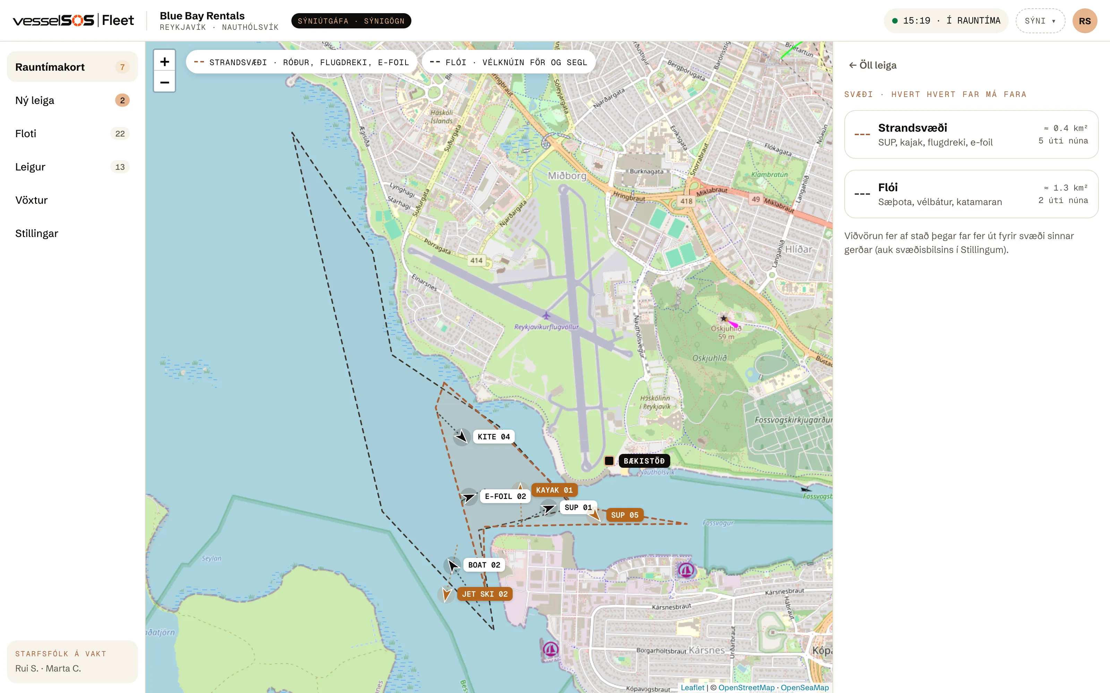Go to the Floti section

72,133
